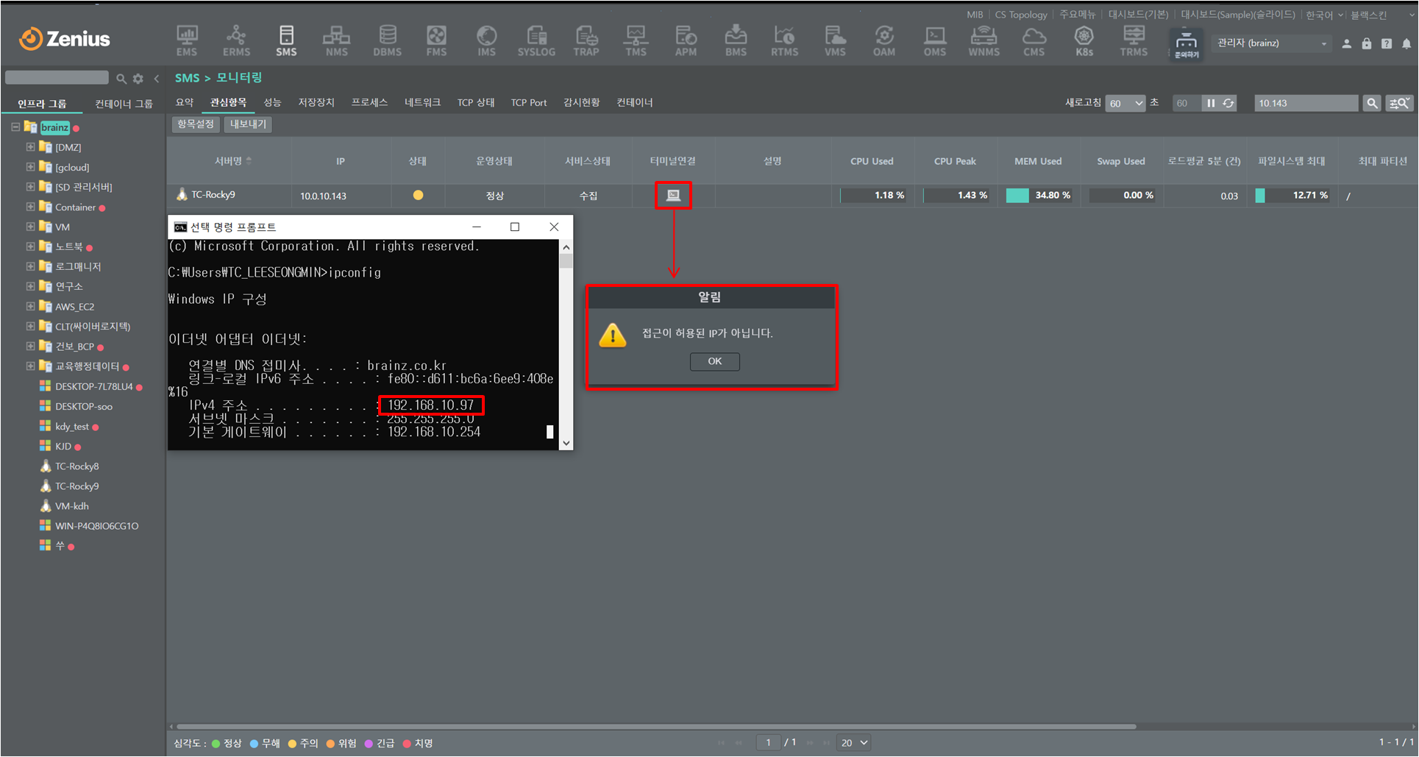Open the K8s module icon

1084,41
